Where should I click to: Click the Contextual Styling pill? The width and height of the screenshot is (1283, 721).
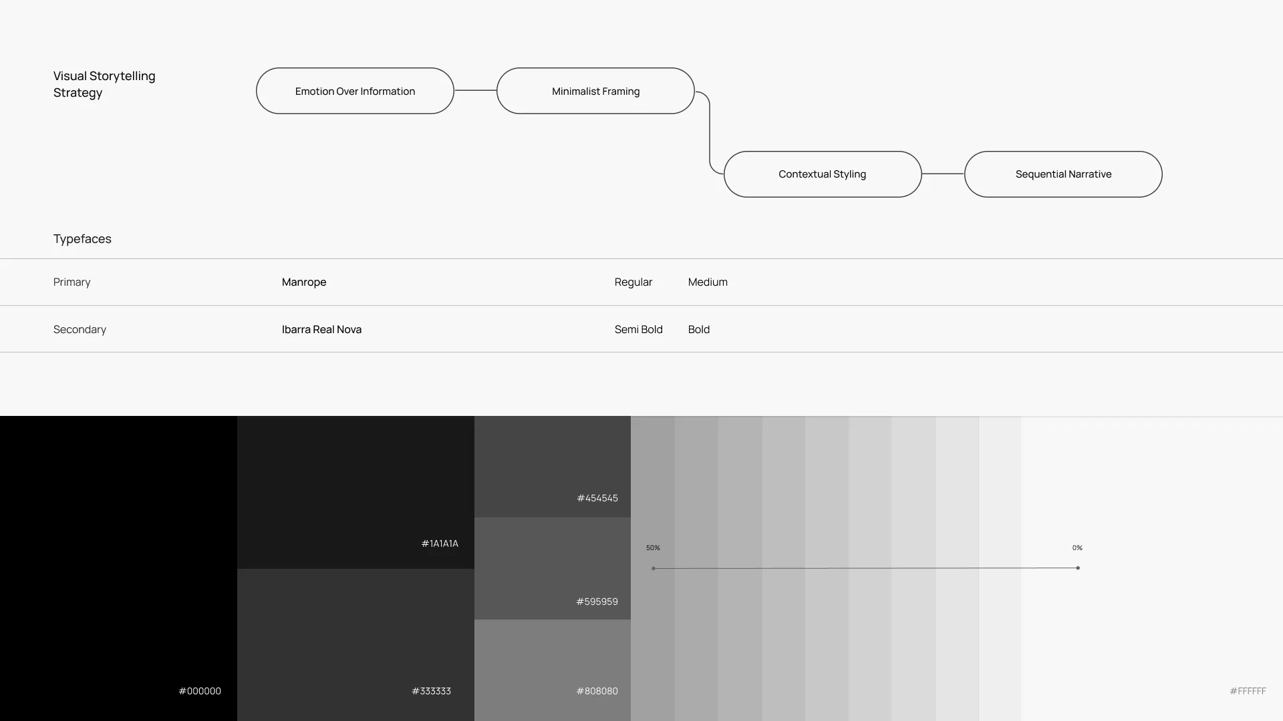pos(823,174)
